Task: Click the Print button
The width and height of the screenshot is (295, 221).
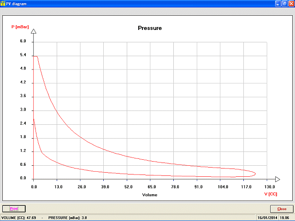Action: [14, 209]
